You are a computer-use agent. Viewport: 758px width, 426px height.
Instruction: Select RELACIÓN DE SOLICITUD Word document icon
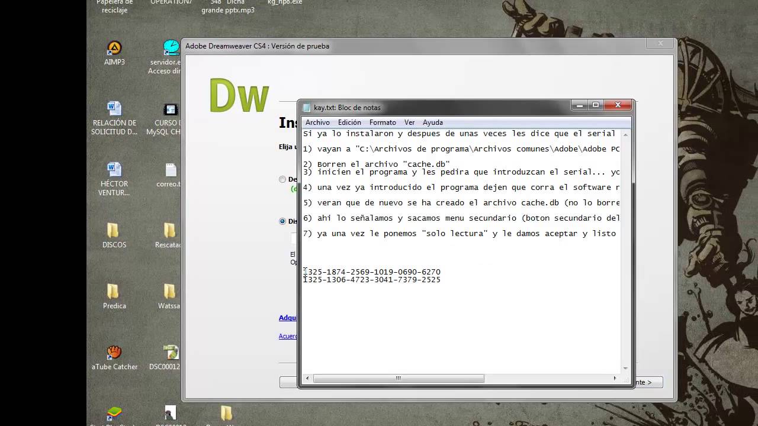[114, 118]
